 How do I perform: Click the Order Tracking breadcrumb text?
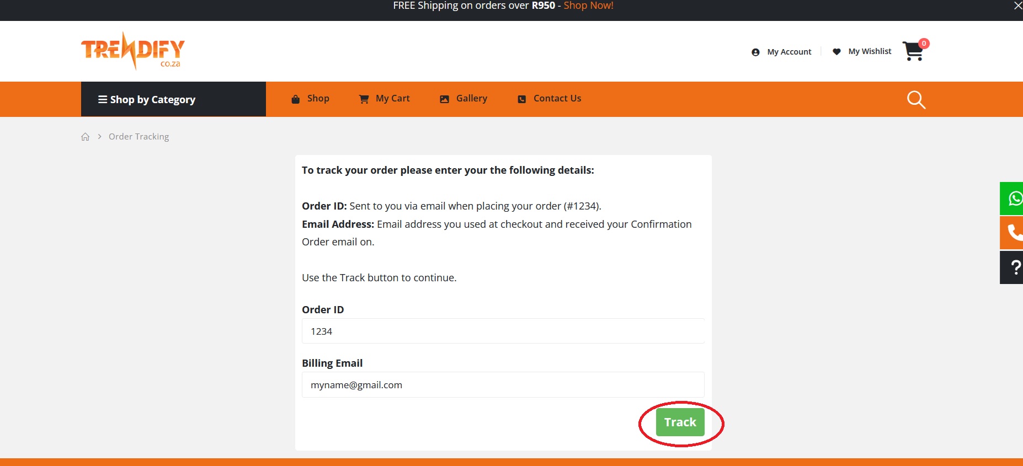pyautogui.click(x=139, y=137)
